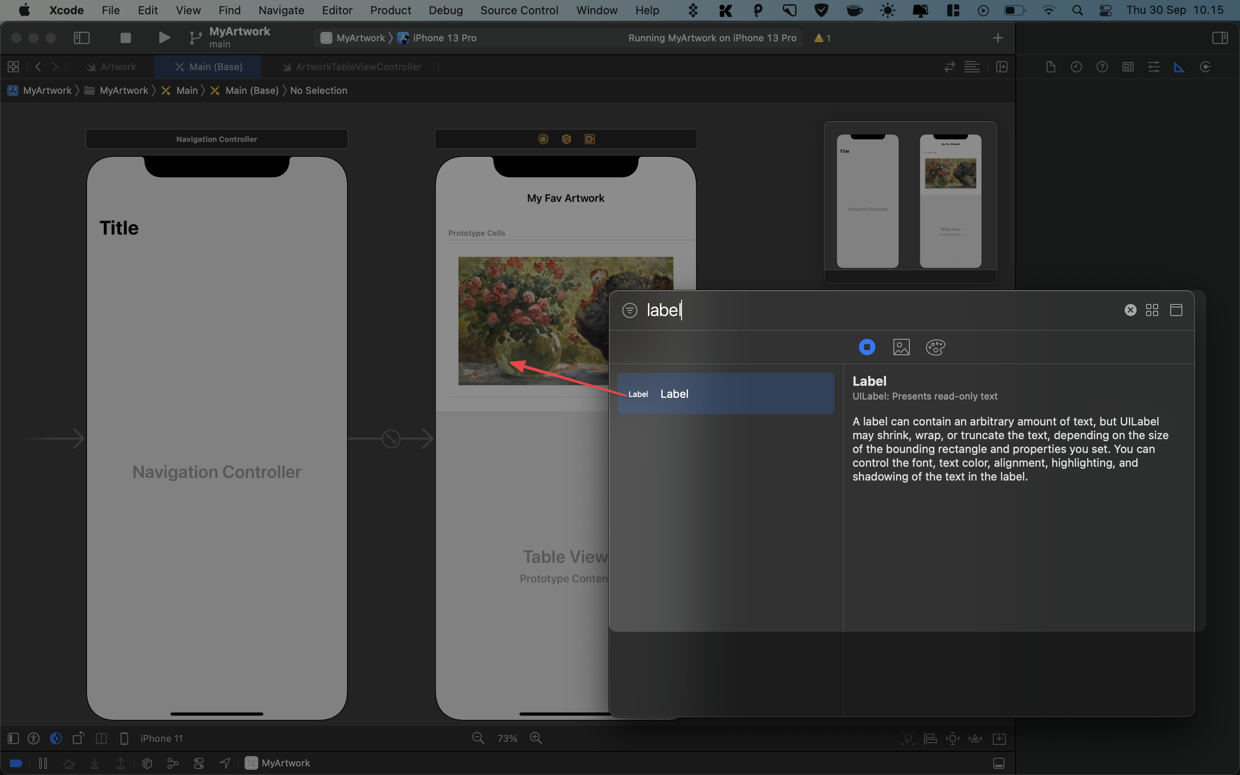The height and width of the screenshot is (775, 1240).
Task: Open the Identity inspector
Action: pos(1128,67)
